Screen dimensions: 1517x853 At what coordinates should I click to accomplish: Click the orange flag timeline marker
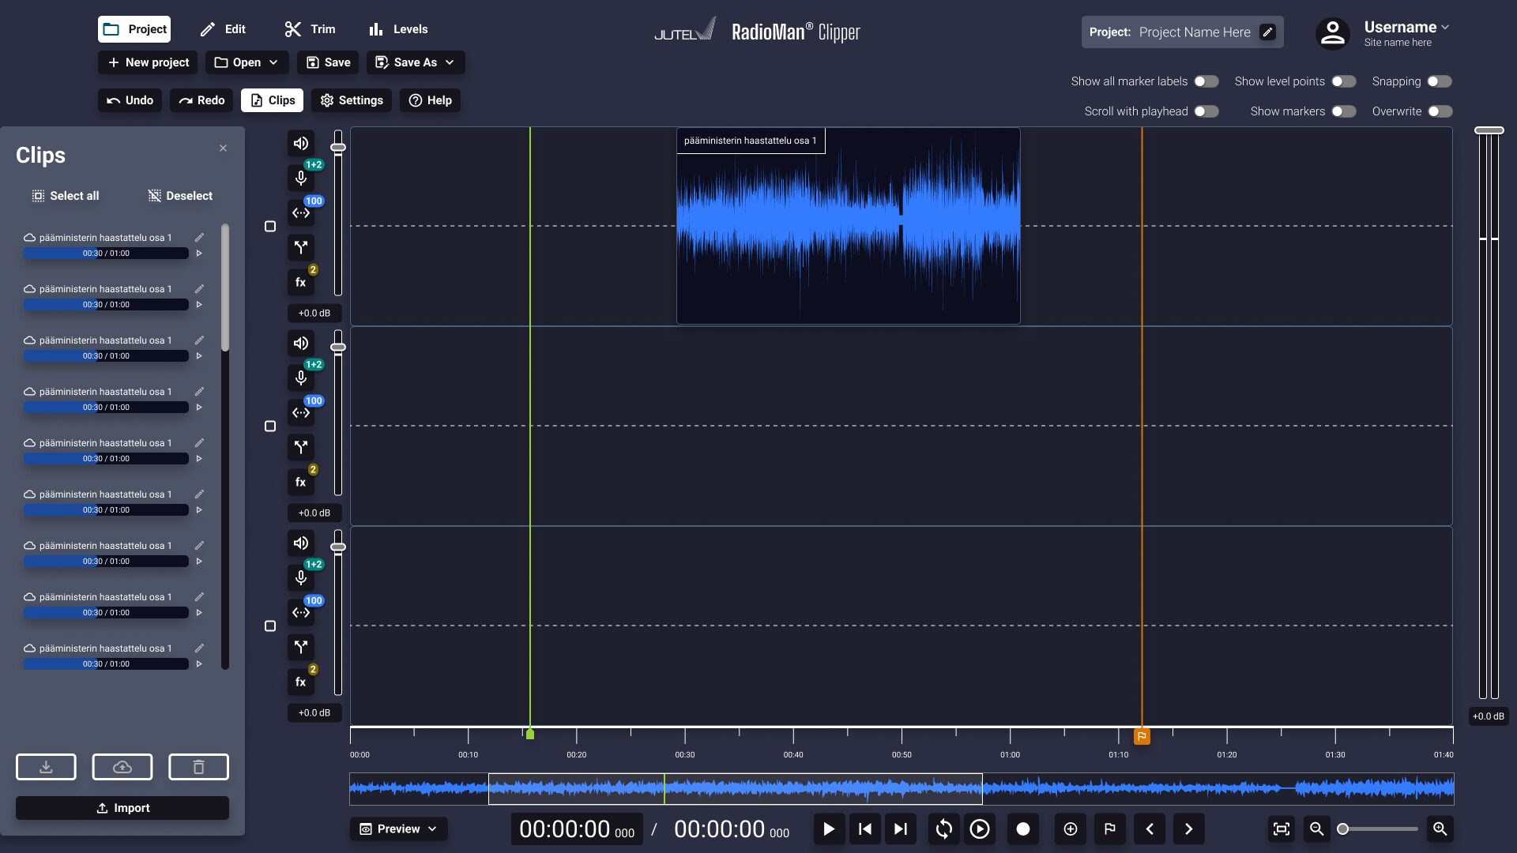click(1142, 736)
